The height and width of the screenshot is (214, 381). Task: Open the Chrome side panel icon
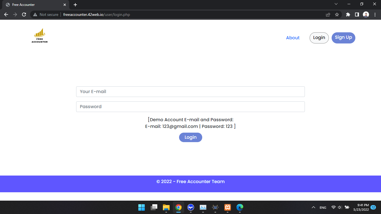[357, 14]
